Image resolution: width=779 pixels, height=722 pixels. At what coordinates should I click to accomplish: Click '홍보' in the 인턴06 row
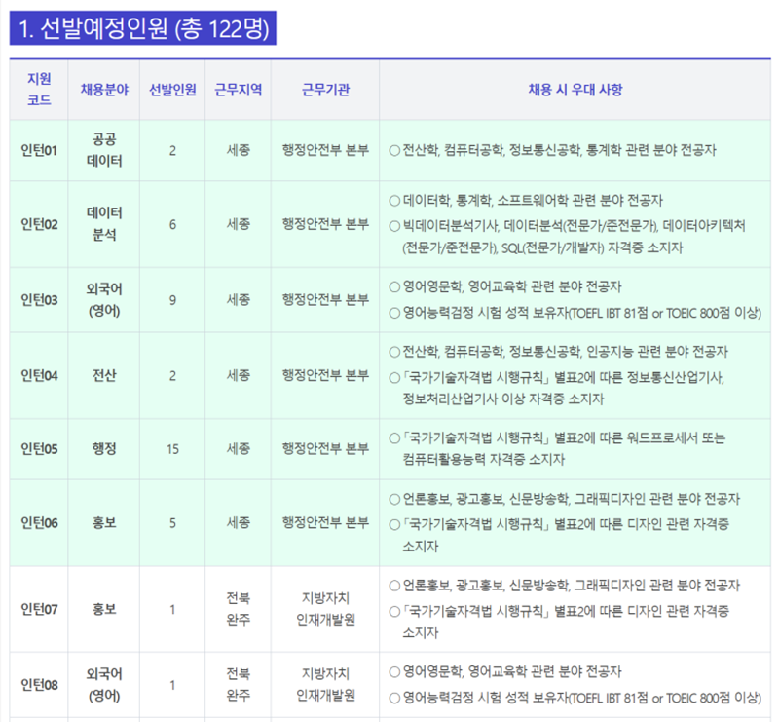point(104,522)
